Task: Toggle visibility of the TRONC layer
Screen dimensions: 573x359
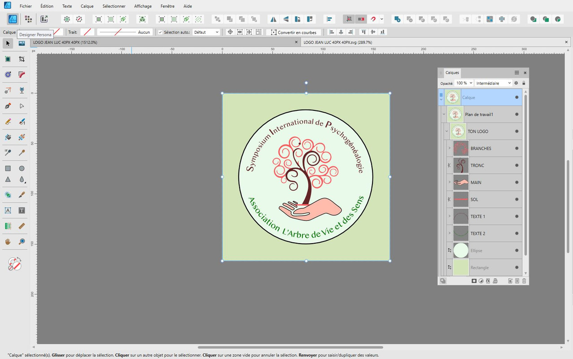Action: [x=517, y=166]
